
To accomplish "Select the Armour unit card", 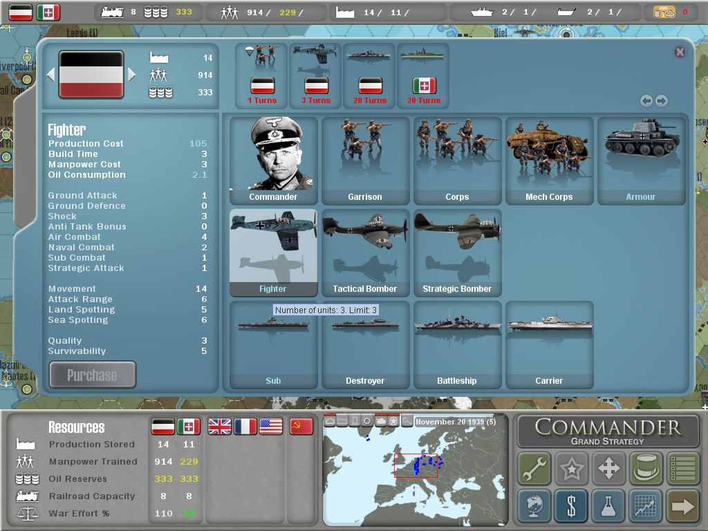I will point(642,160).
